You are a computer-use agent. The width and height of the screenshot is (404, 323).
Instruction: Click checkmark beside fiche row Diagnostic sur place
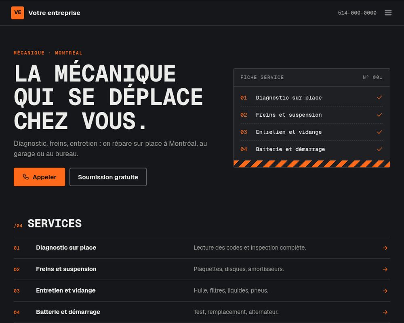(x=379, y=97)
